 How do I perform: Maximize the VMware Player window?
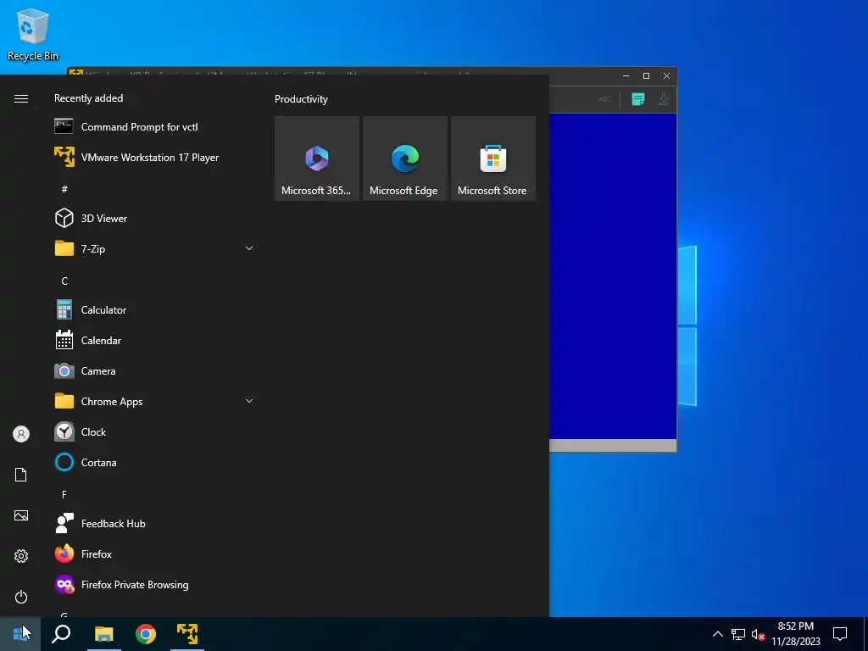[x=646, y=75]
